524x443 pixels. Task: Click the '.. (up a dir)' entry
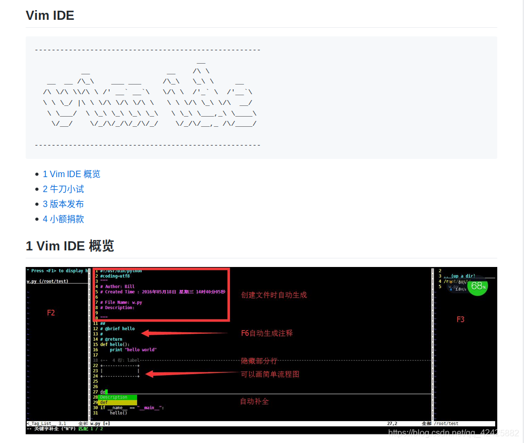click(x=459, y=276)
